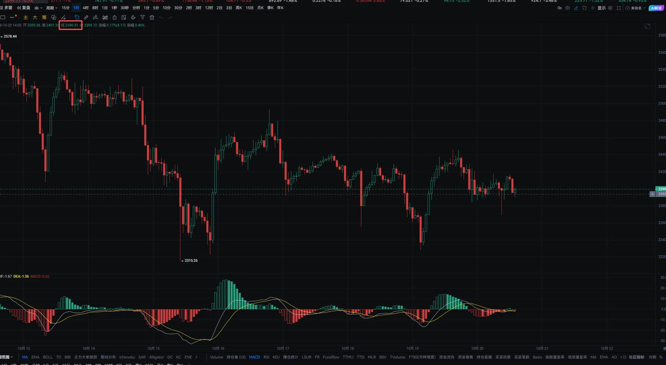Click the trash can delete drawings icon
Screen dimensions: 666x365
click(x=152, y=18)
